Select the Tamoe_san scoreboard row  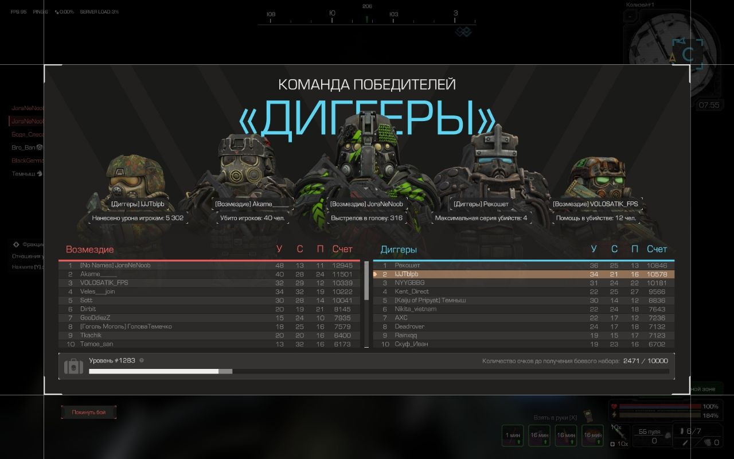pos(209,344)
